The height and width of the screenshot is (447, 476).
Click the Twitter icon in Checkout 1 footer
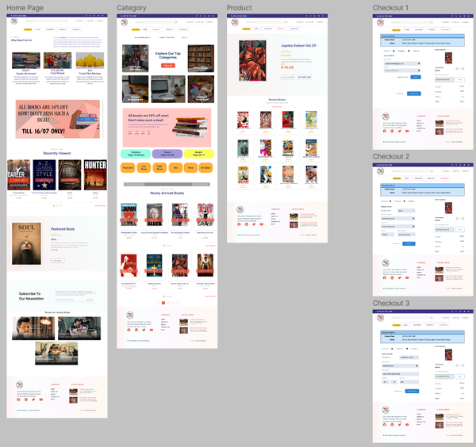(400, 131)
